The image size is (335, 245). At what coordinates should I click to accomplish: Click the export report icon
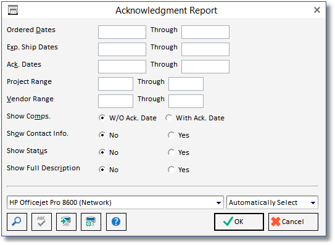click(66, 222)
